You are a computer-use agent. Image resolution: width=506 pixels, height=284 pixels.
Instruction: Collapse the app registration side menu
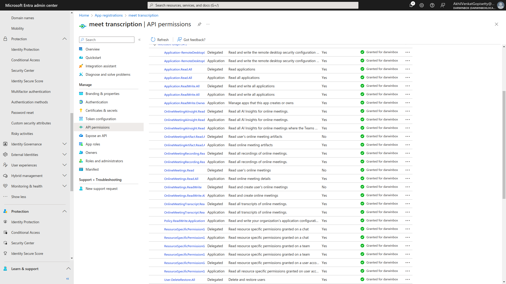click(x=139, y=40)
